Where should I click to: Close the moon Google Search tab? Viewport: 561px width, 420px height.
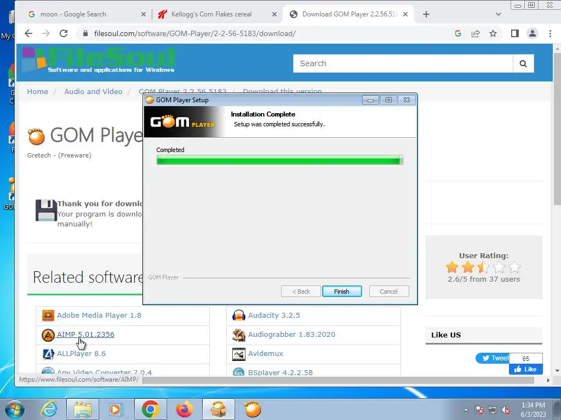[x=144, y=14]
